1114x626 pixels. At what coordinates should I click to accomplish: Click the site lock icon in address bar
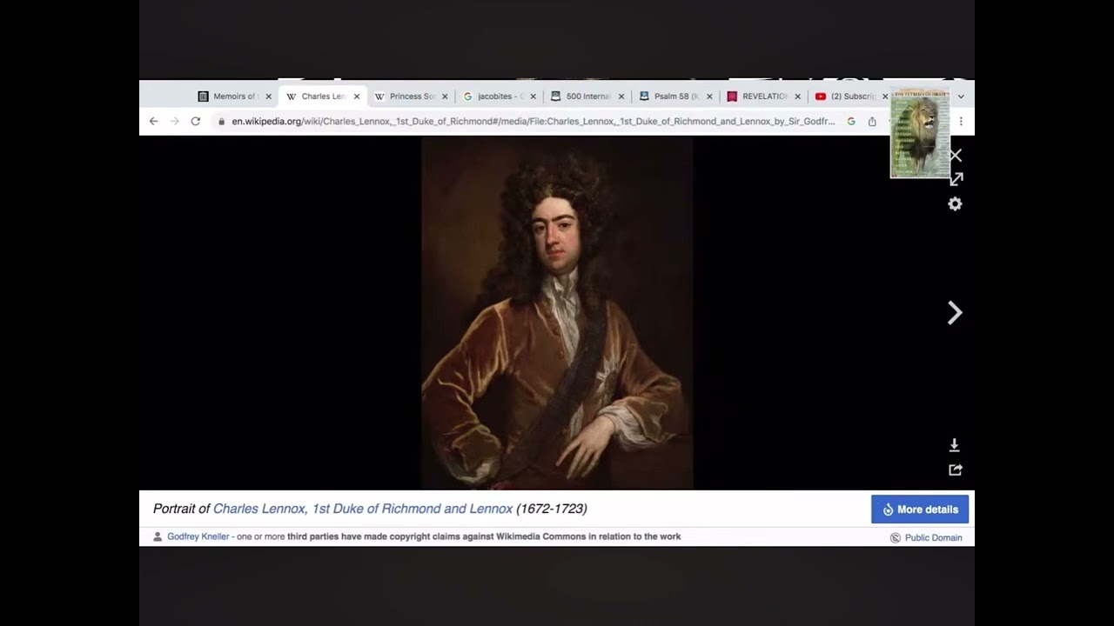[221, 122]
